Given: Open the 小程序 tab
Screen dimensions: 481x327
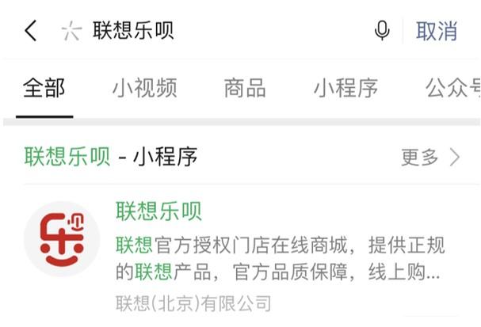Looking at the screenshot, I should (x=345, y=88).
